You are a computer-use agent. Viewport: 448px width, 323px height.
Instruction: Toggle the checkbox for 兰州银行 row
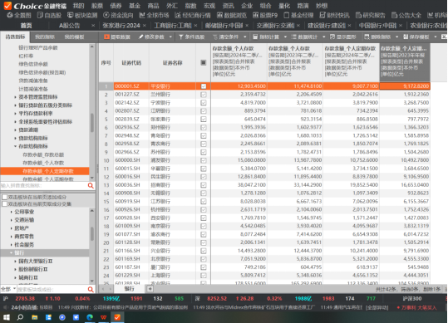tap(204, 95)
